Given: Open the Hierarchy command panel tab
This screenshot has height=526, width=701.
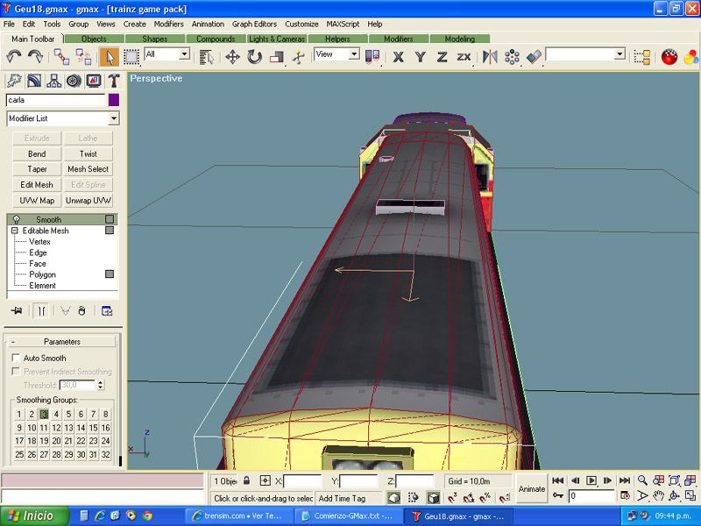Looking at the screenshot, I should pyautogui.click(x=53, y=81).
